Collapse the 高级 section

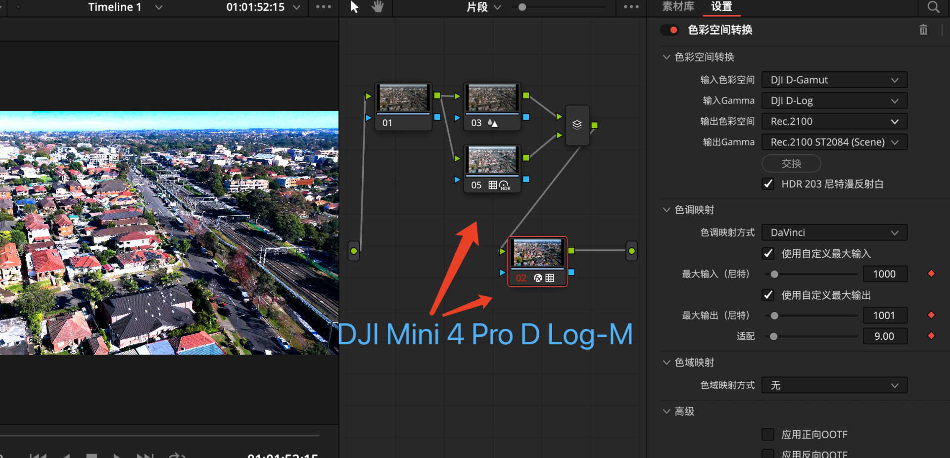click(x=666, y=412)
